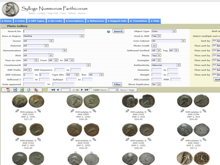Click the blue help icon beside Search
Image resolution: width=220 pixels, height=165 pixels.
(x=109, y=32)
